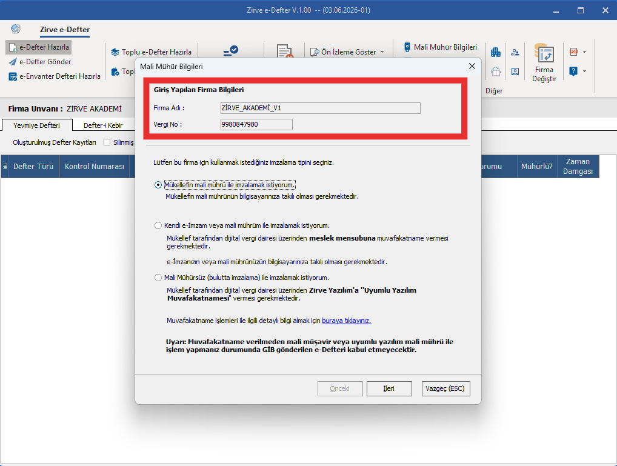Click the blue buildings icon in Diğer group
This screenshot has width=617, height=466.
(496, 52)
